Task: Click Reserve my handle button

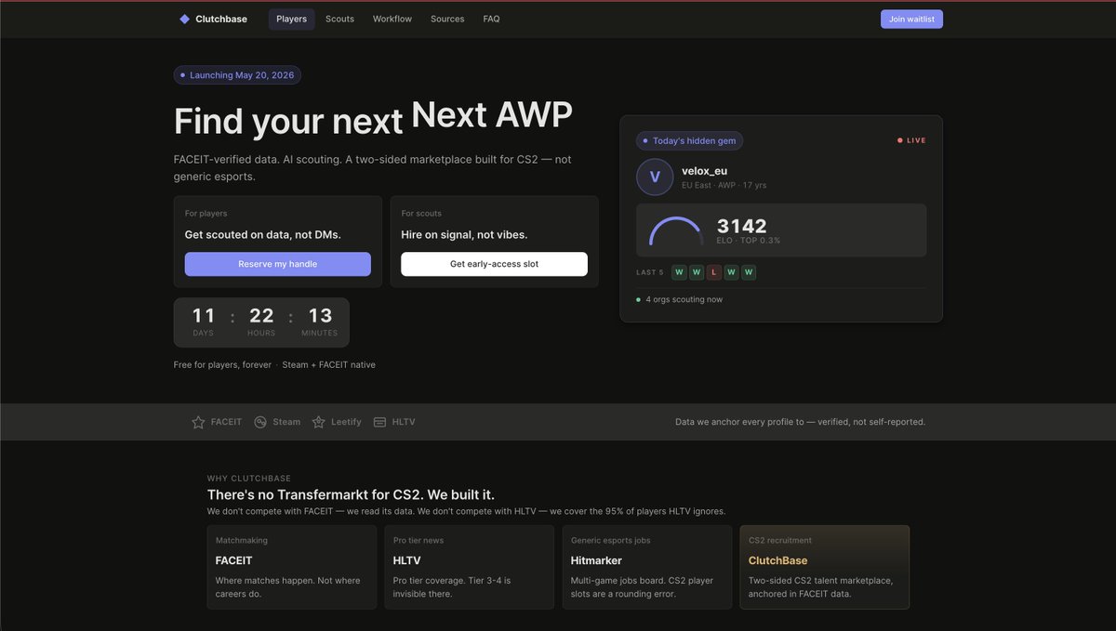Action: point(277,264)
